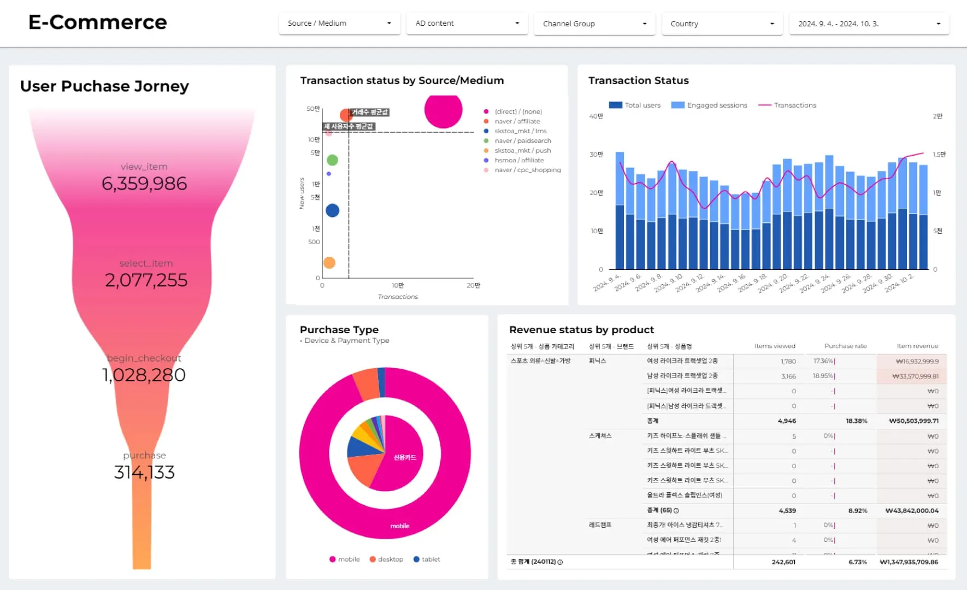Toggle Transactions line series in legend

pos(787,105)
